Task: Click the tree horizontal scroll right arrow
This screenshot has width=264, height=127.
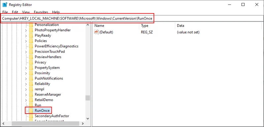Action: (x=83, y=124)
